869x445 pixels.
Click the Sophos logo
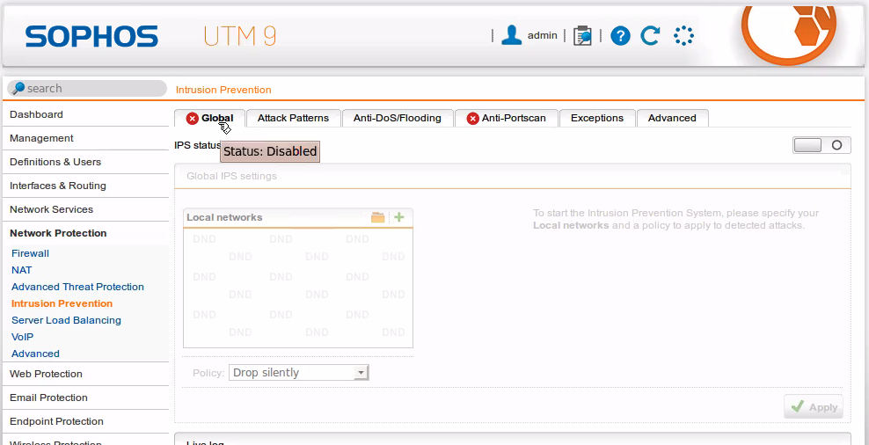coord(91,37)
